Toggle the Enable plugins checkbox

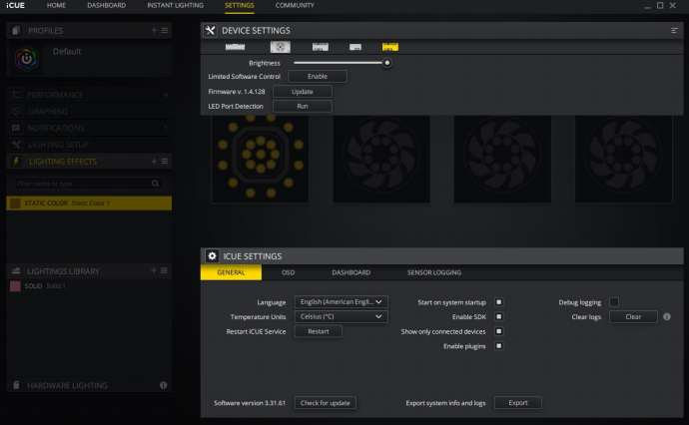(498, 346)
